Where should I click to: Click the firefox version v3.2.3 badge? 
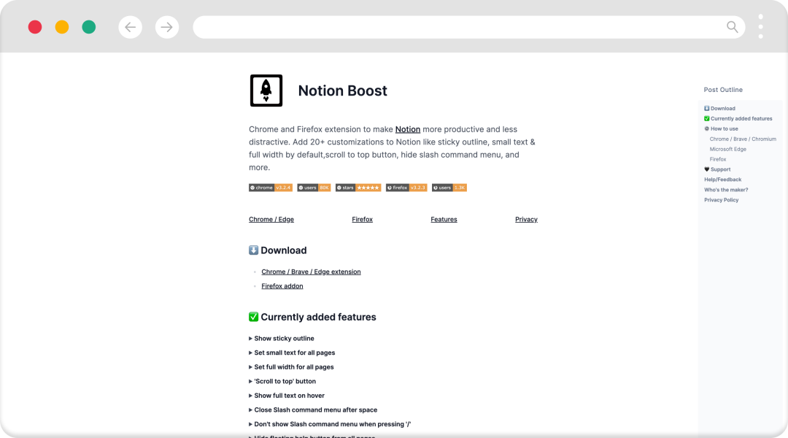pos(406,188)
